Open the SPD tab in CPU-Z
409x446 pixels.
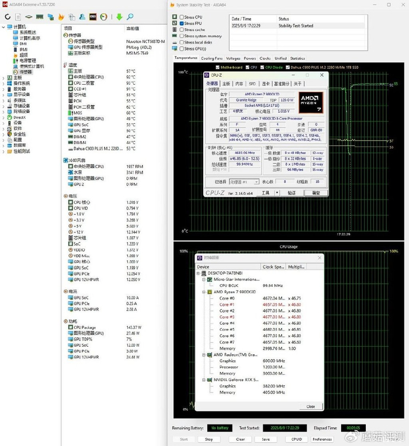252,83
